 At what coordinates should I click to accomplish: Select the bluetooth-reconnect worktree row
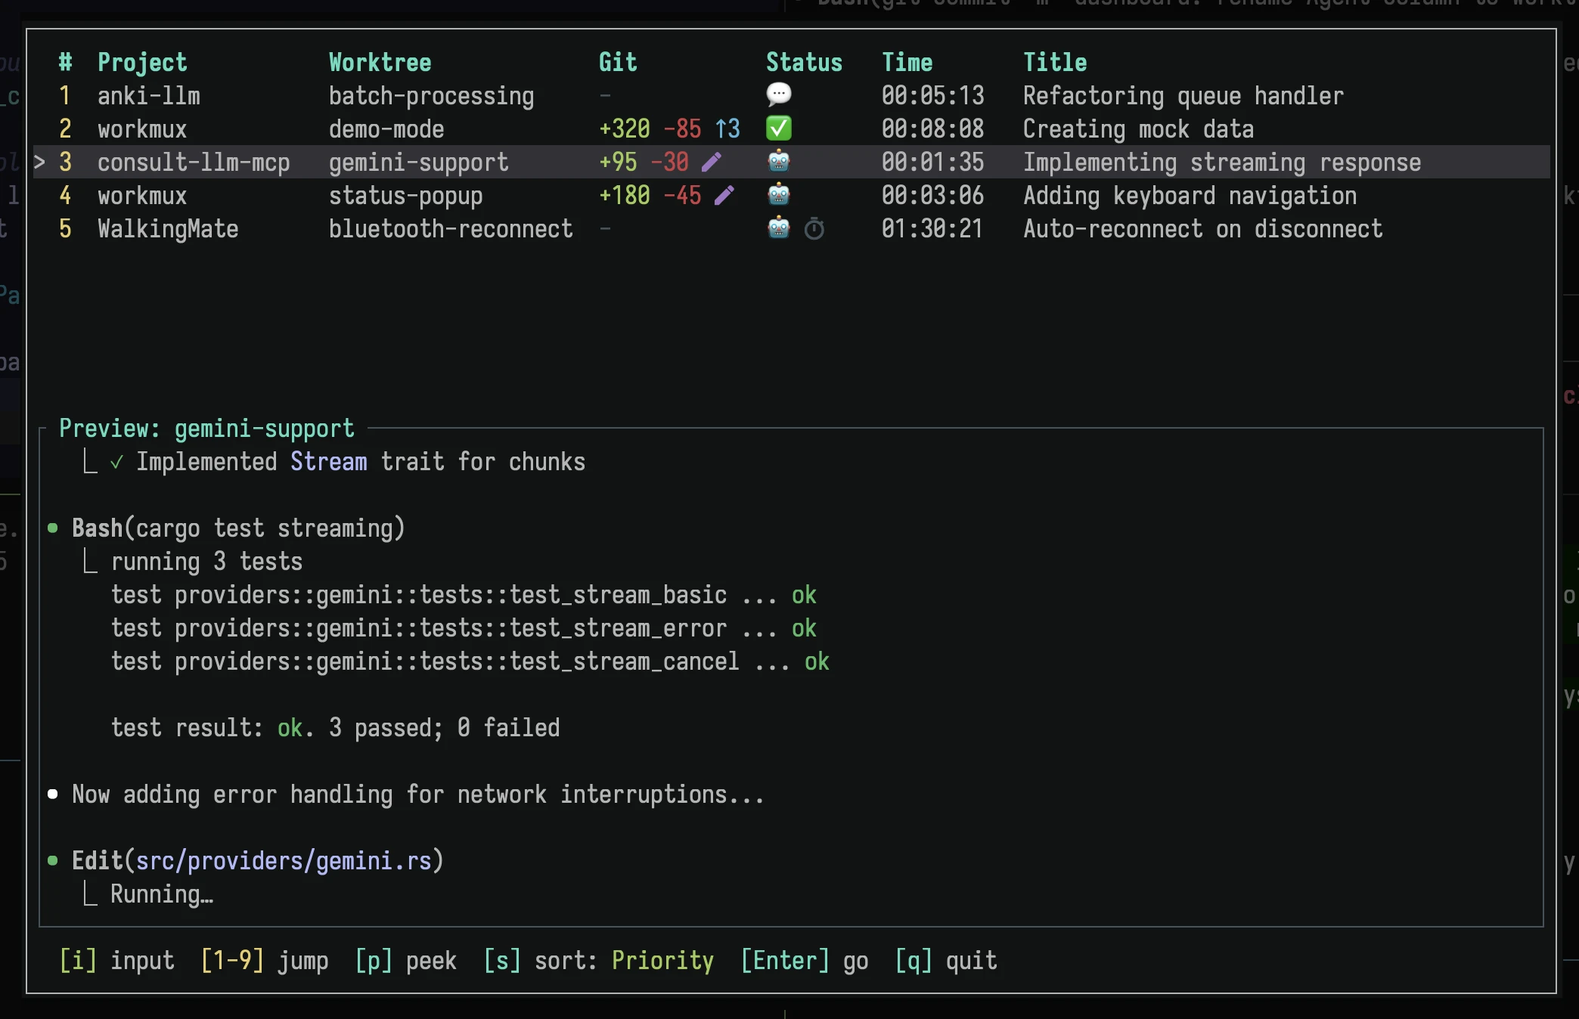(450, 229)
